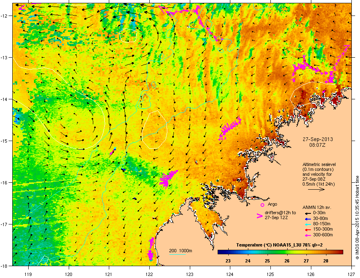The height and width of the screenshot is (278, 360).
Task: Click the IMOS copyright timestamp vertical text
Action: [x=357, y=217]
